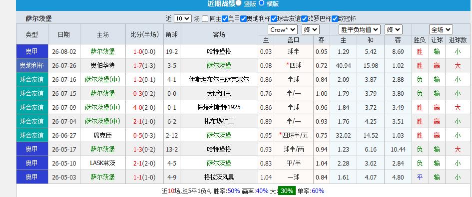The image size is (472, 197).
Task: Open the Crow* bookmaker dropdown
Action: tap(283, 29)
